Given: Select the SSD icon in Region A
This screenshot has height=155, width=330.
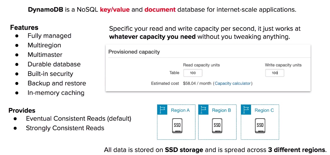Looking at the screenshot, I should [x=177, y=125].
